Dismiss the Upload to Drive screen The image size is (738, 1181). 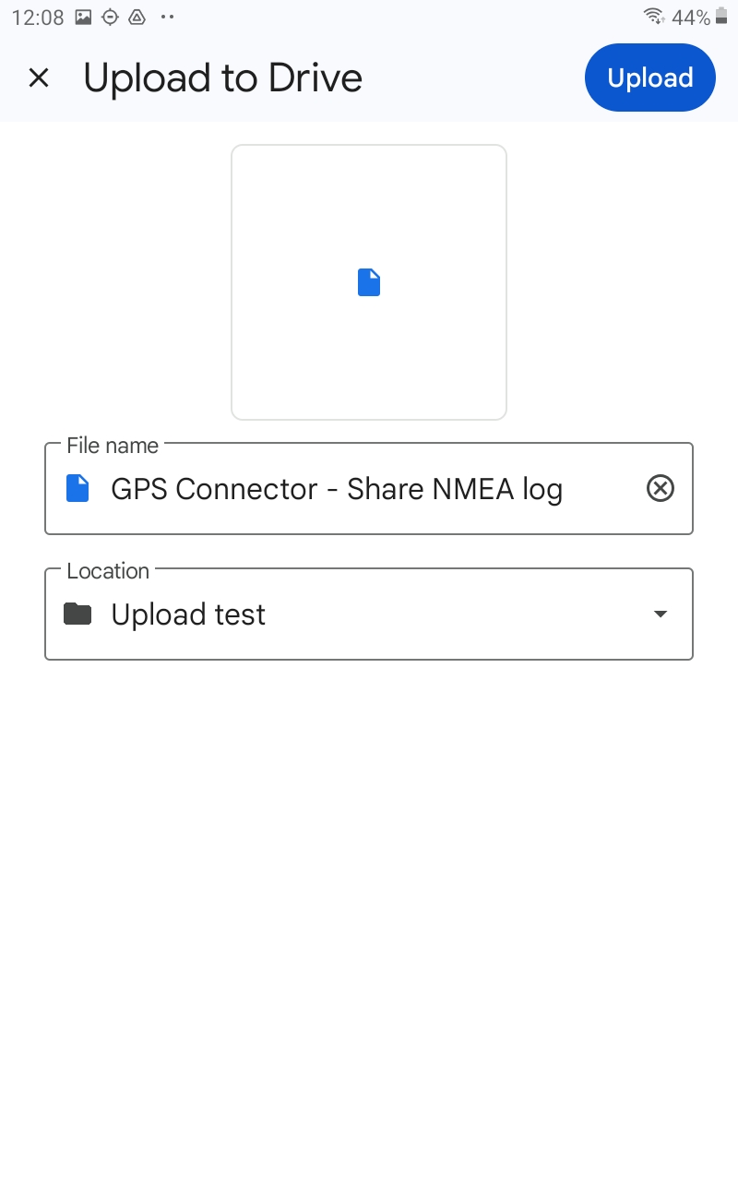click(x=39, y=78)
